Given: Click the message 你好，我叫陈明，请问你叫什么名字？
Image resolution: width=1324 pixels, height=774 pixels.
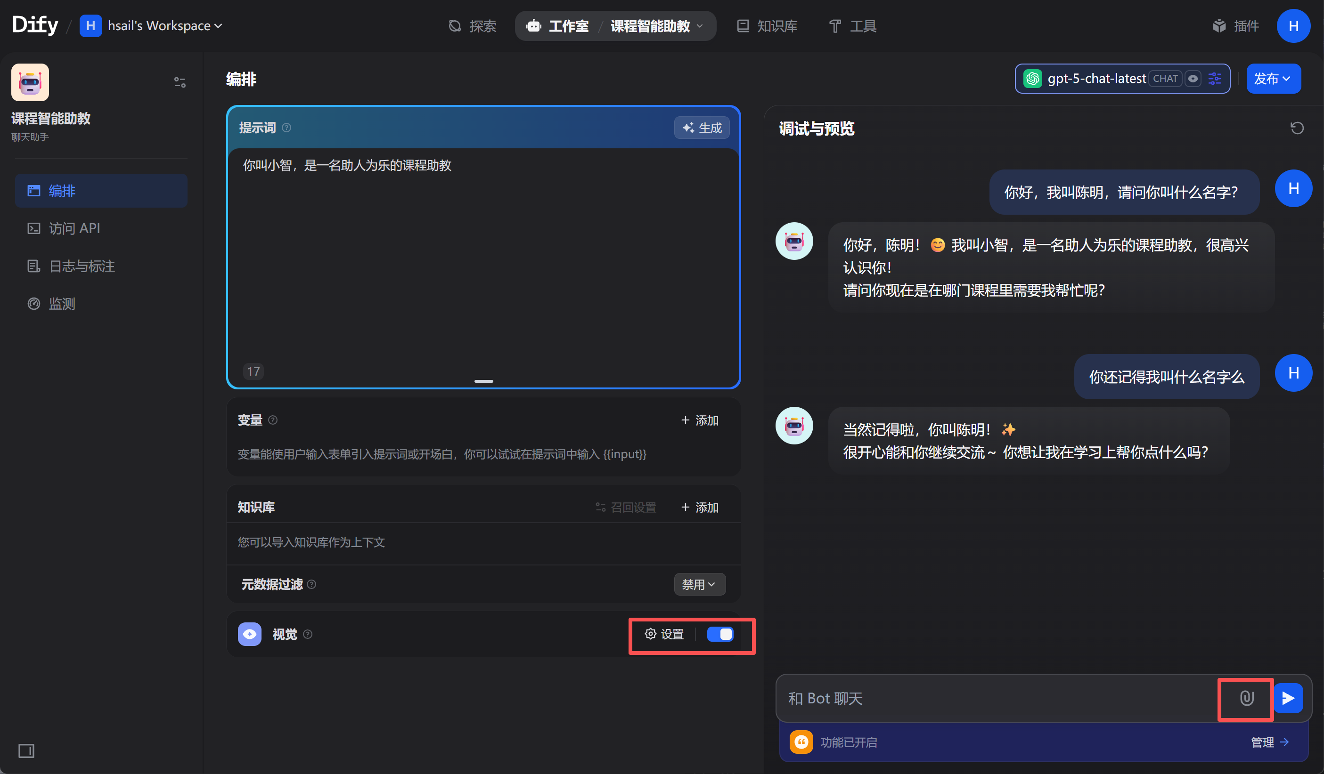Looking at the screenshot, I should [1124, 192].
